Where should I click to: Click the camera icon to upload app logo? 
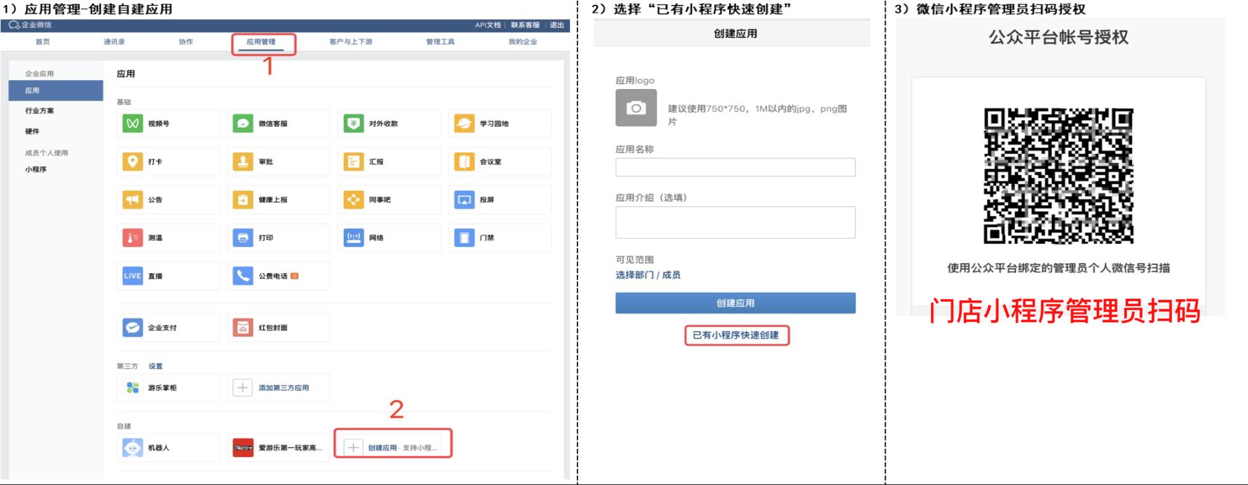[x=636, y=108]
